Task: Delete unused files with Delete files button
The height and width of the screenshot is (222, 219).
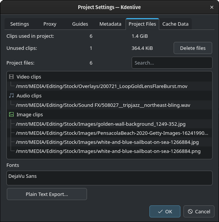Action: pyautogui.click(x=193, y=48)
